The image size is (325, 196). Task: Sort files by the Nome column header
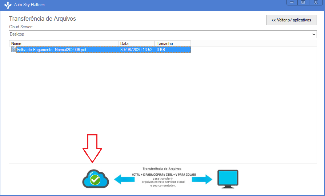64,44
